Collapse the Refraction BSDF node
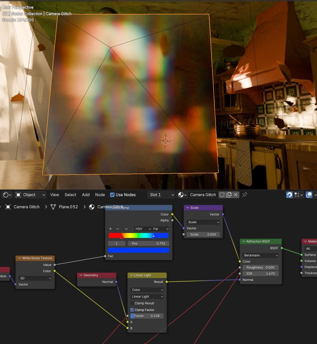Viewport: 317px width, 344px height. [244, 241]
